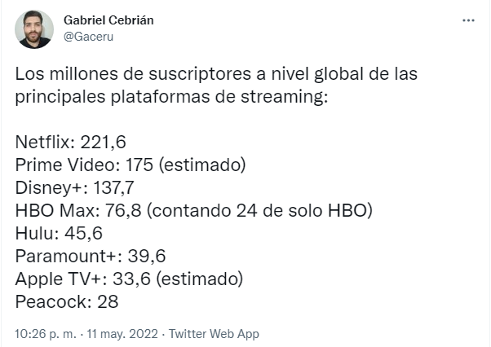Open the Gabriel Cebrián display name link
Screen dimensions: 491x347
[x=108, y=20]
